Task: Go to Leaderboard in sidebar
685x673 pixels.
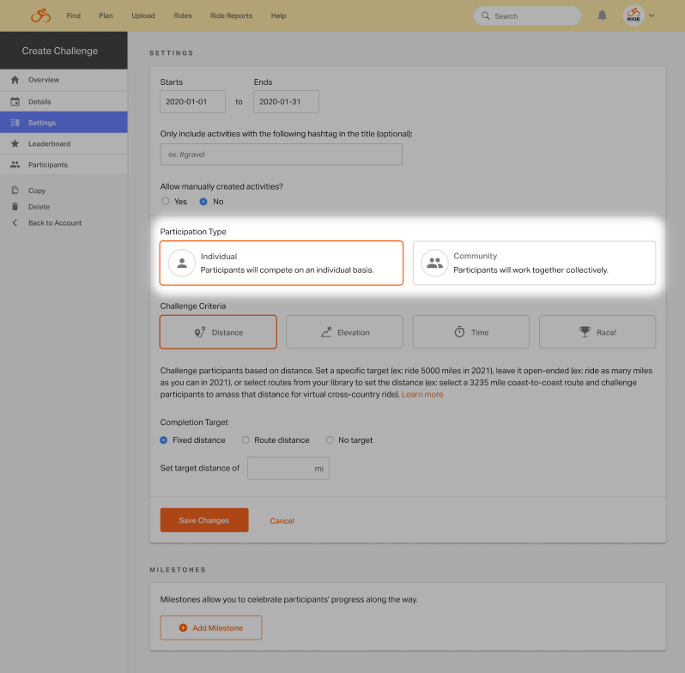Action: [64, 143]
